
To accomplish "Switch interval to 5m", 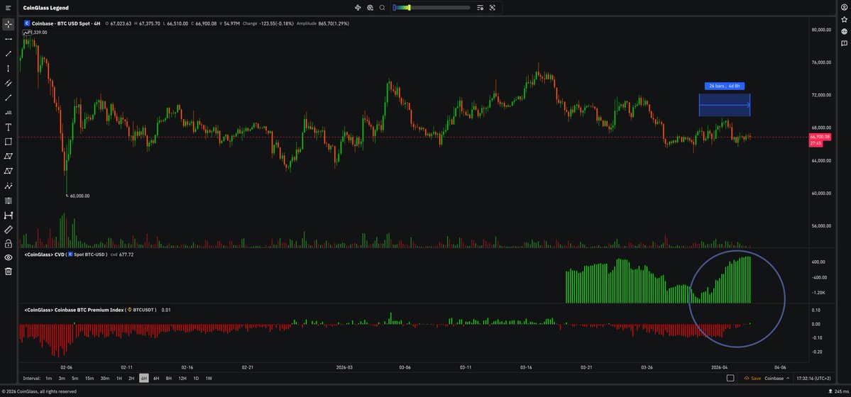I will 75,378.
